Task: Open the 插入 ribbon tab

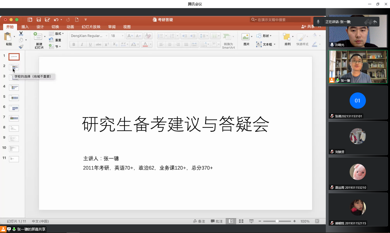Action: [x=25, y=27]
